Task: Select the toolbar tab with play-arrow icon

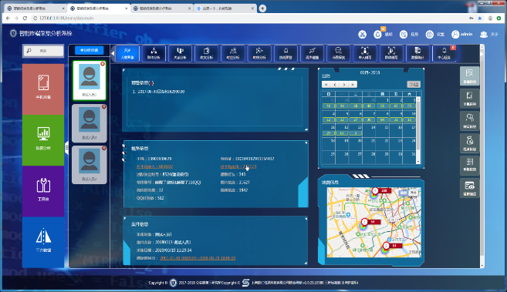Action: click(x=259, y=53)
